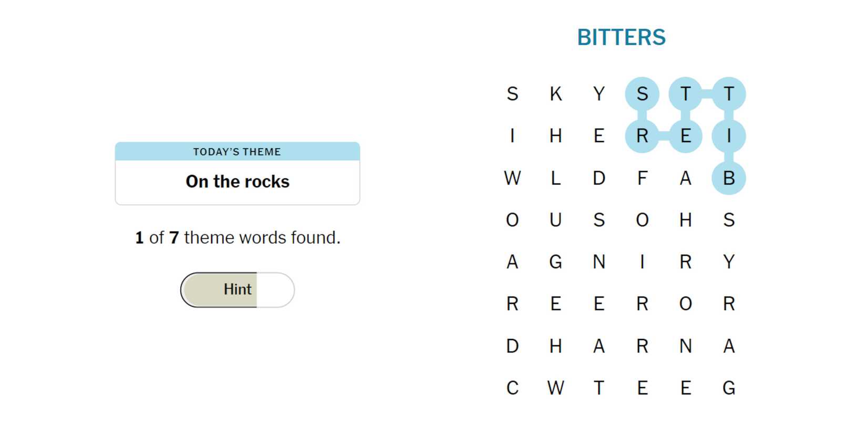The width and height of the screenshot is (867, 433).
Task: Tap the H between I and E
Action: pos(555,136)
